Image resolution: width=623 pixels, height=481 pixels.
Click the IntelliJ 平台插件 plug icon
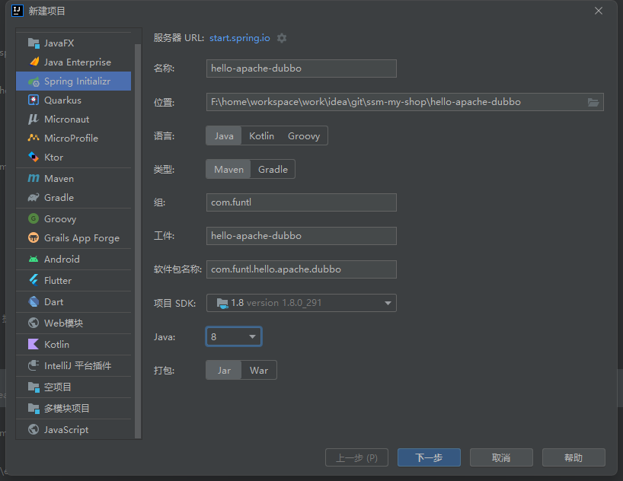(x=34, y=365)
